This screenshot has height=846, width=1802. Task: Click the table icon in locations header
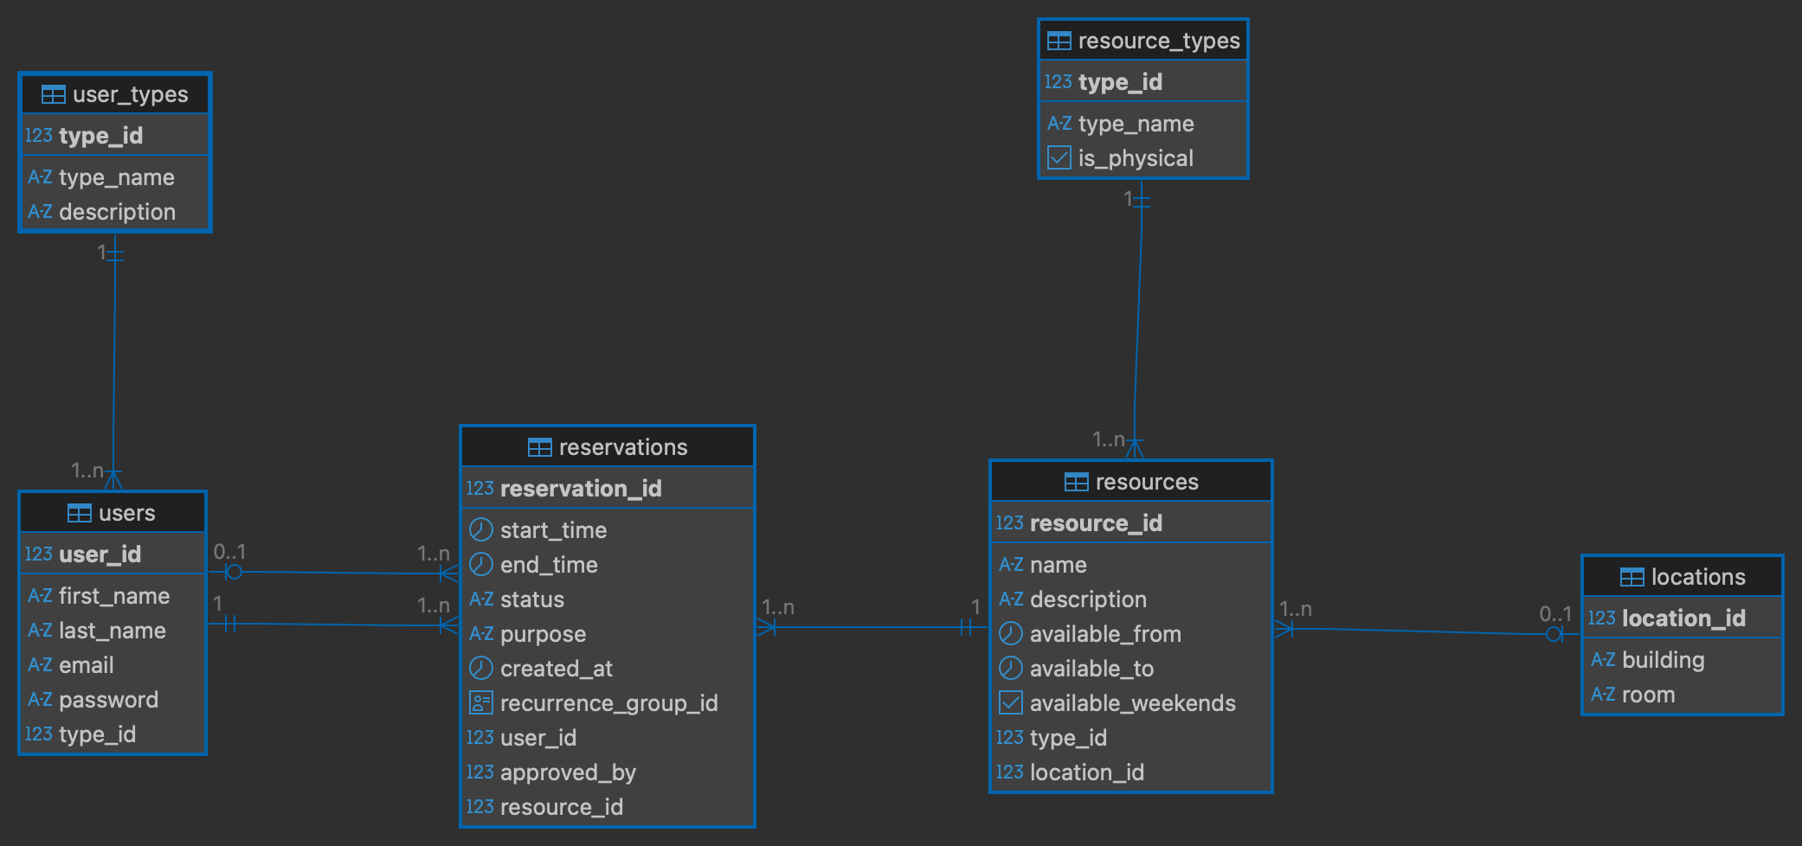coord(1631,577)
